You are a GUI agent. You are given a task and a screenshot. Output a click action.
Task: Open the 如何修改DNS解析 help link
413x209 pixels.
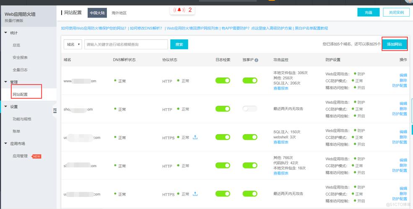pos(146,28)
